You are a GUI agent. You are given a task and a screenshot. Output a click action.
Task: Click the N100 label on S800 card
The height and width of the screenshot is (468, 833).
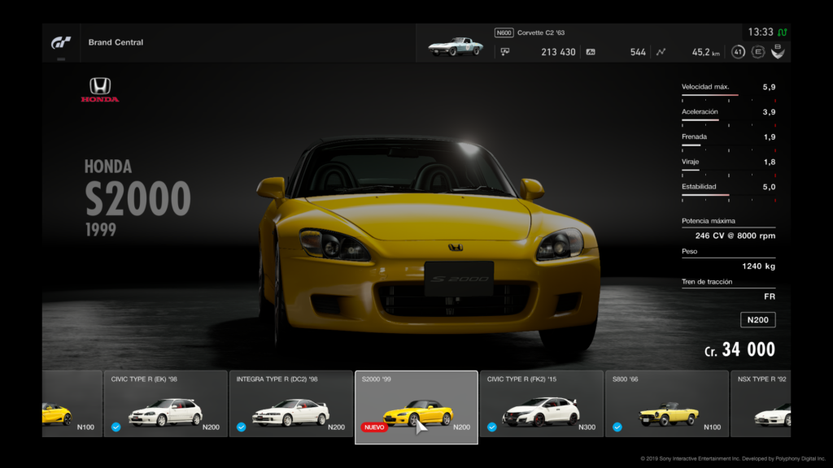pyautogui.click(x=712, y=427)
